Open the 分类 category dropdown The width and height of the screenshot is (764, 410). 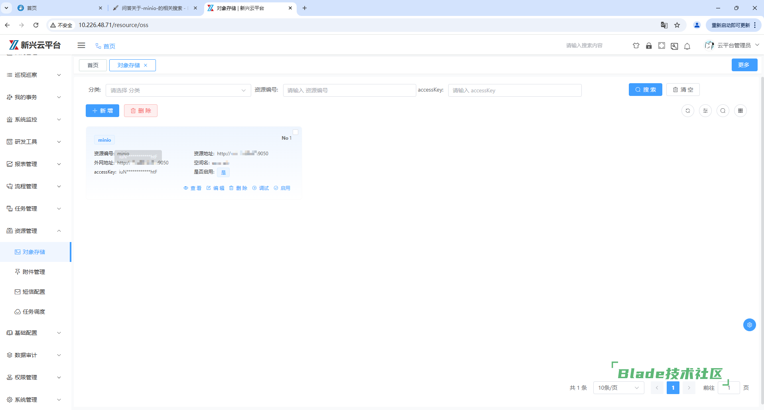[178, 90]
